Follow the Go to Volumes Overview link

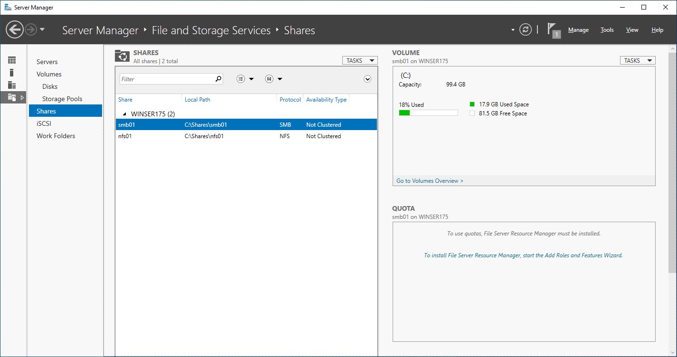430,181
